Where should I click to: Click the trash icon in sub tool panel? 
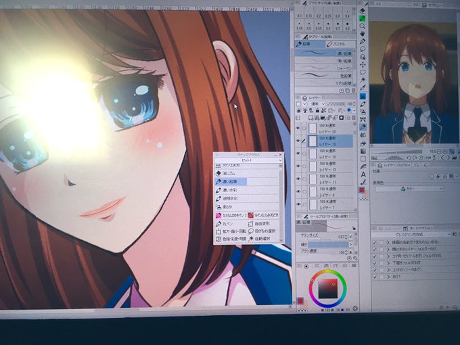pos(353,91)
